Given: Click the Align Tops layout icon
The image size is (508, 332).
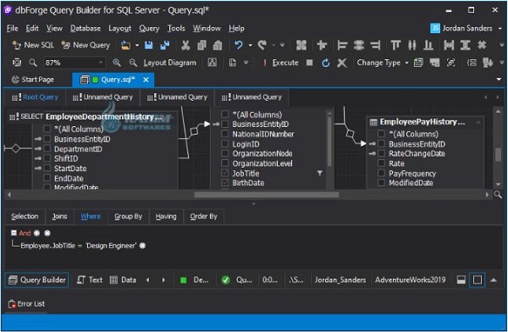Looking at the screenshot, I should 395,45.
